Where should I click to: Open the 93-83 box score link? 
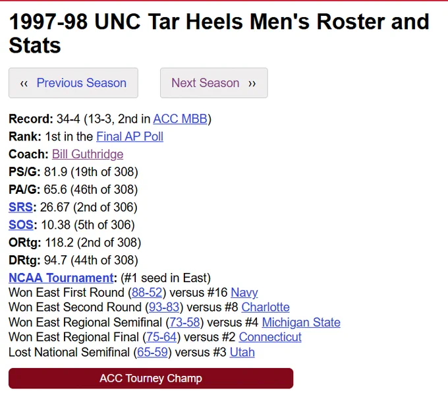pos(164,307)
